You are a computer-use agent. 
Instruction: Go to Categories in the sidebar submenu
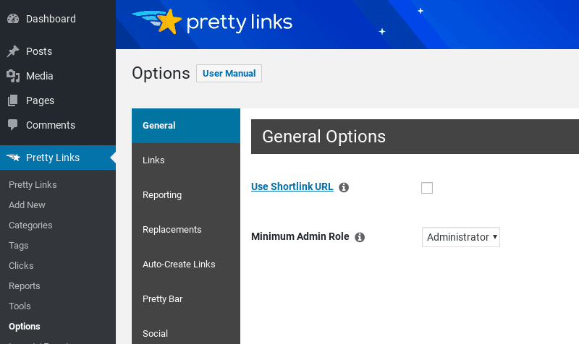(x=30, y=225)
